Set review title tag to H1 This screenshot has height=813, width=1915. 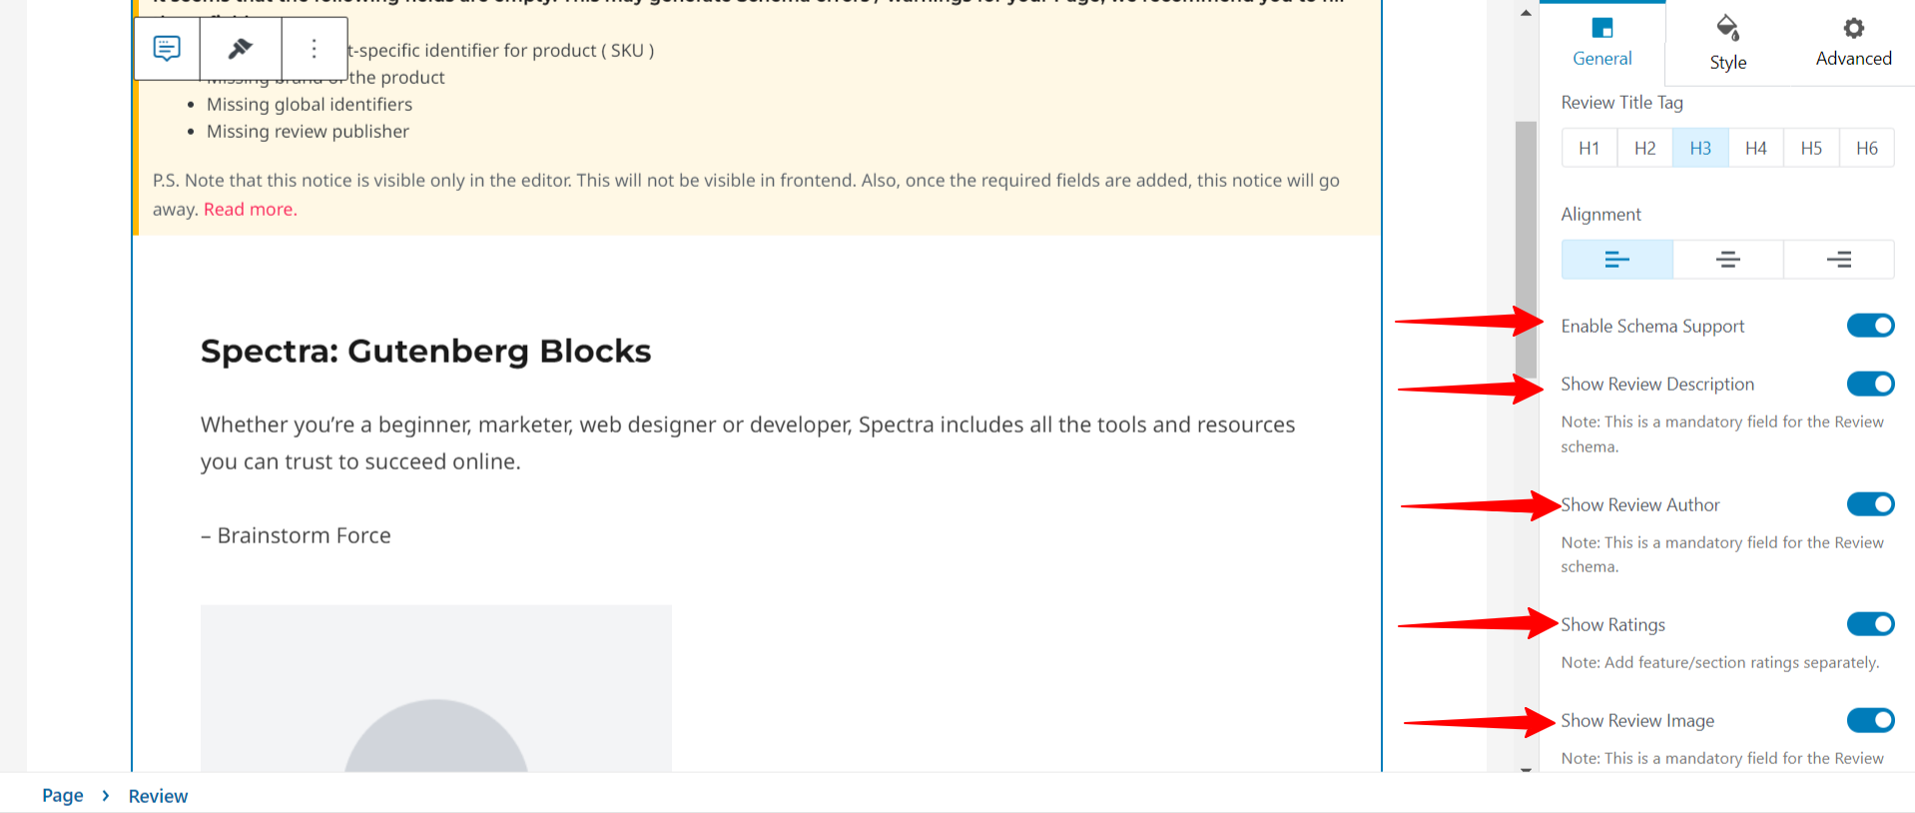(x=1589, y=148)
